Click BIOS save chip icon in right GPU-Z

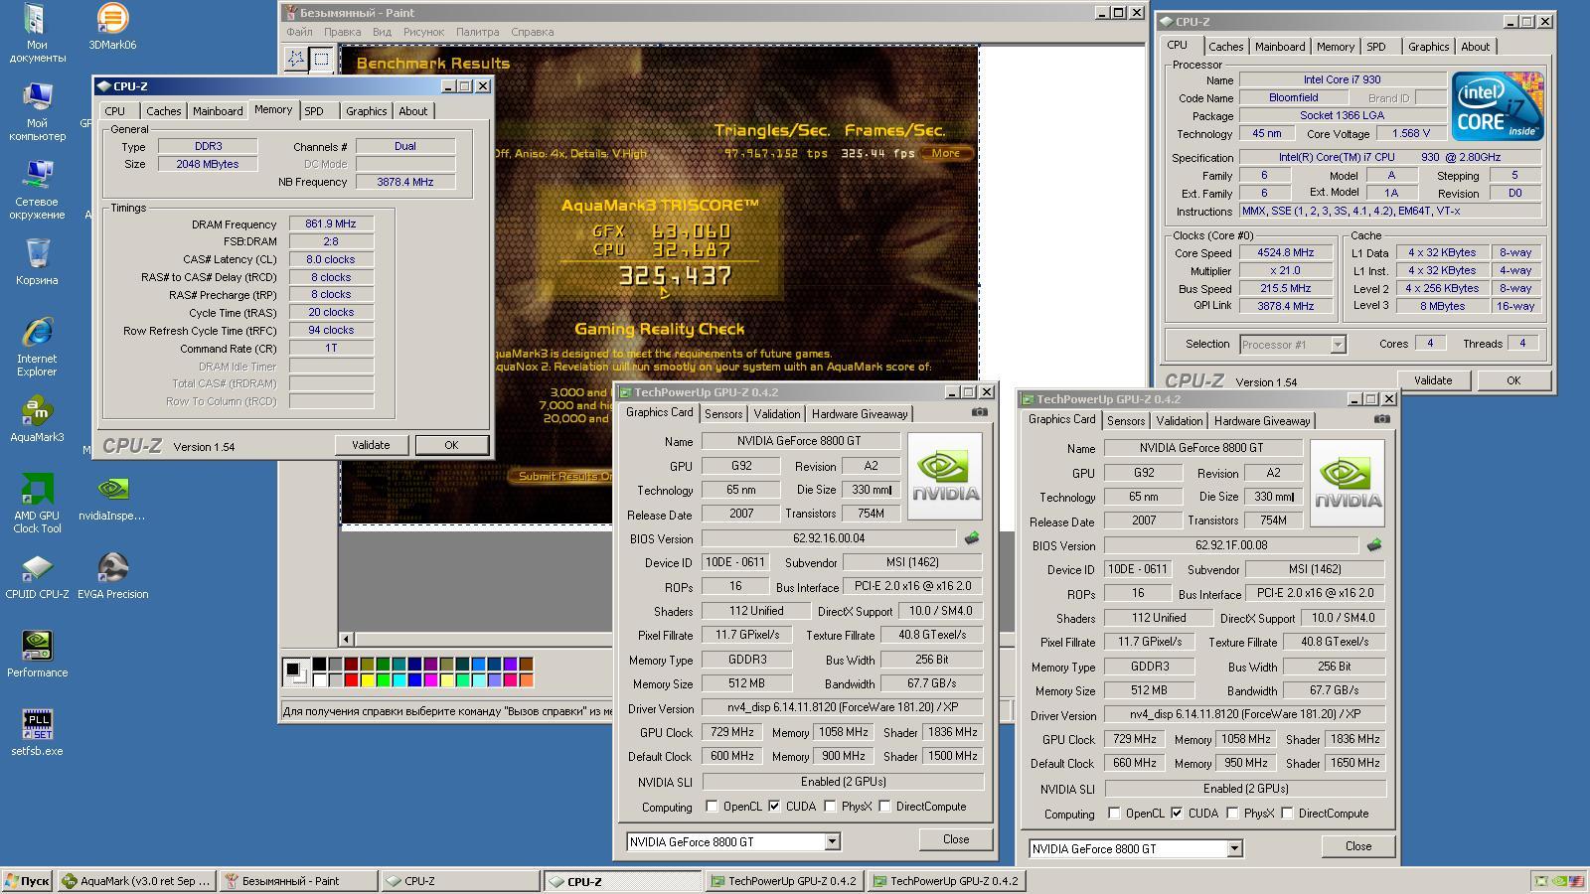click(1373, 545)
